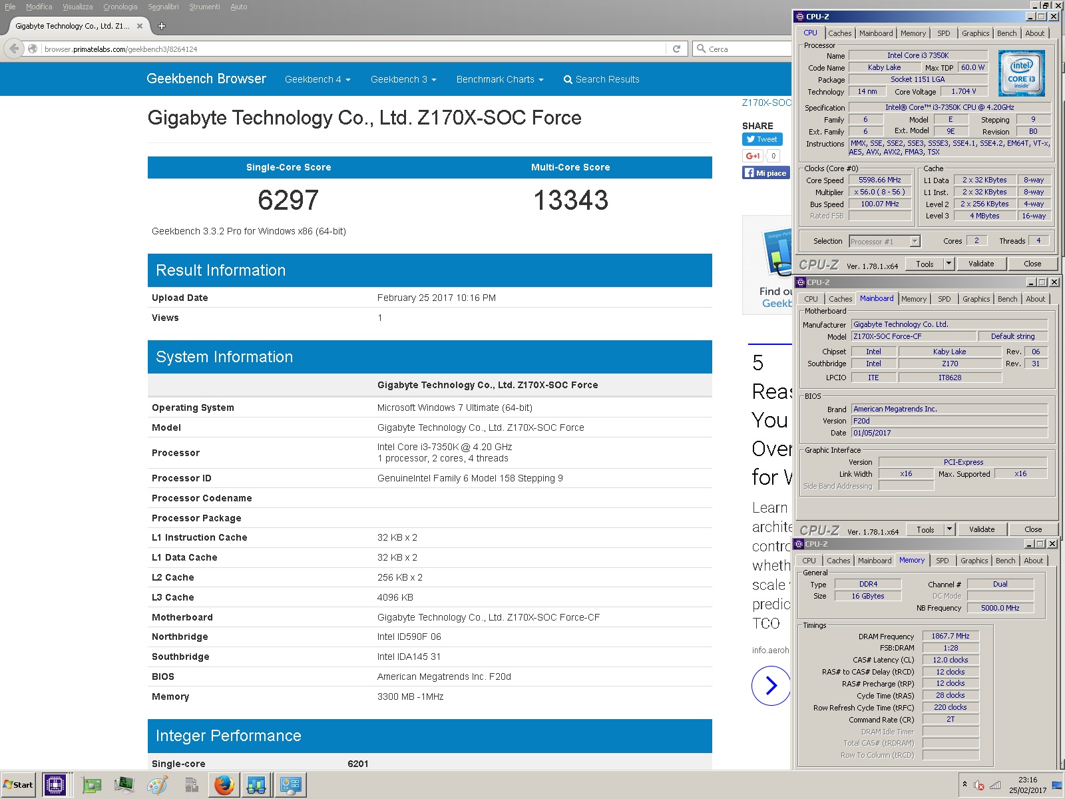The image size is (1065, 799).
Task: Click the network signal tray icon
Action: (x=995, y=785)
